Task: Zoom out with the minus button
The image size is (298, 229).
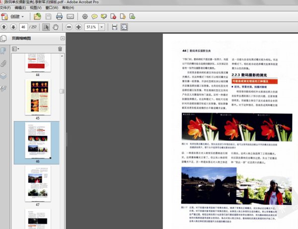Action: tap(69, 27)
